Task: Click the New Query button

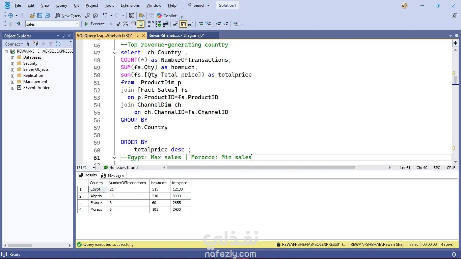Action: click(x=68, y=16)
